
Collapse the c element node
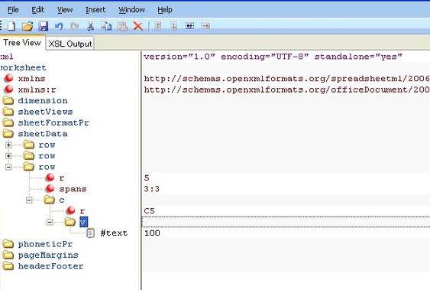click(x=29, y=200)
